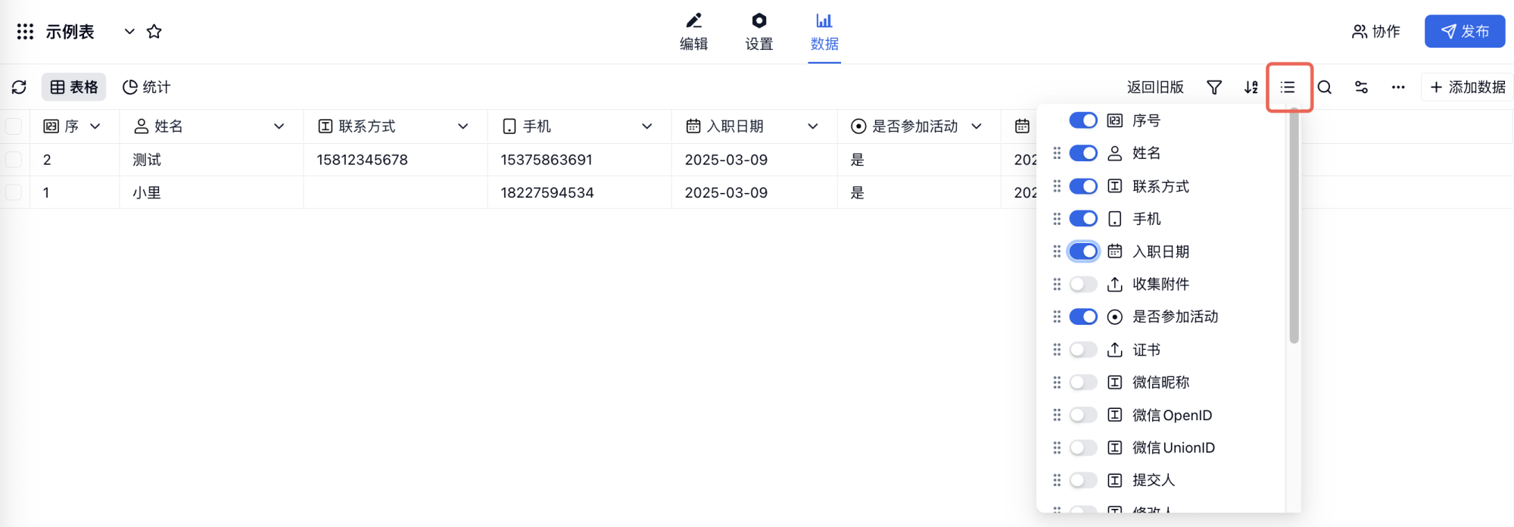This screenshot has height=527, width=1514.
Task: Click the text icon next to 微信 OpenID
Action: tap(1115, 415)
